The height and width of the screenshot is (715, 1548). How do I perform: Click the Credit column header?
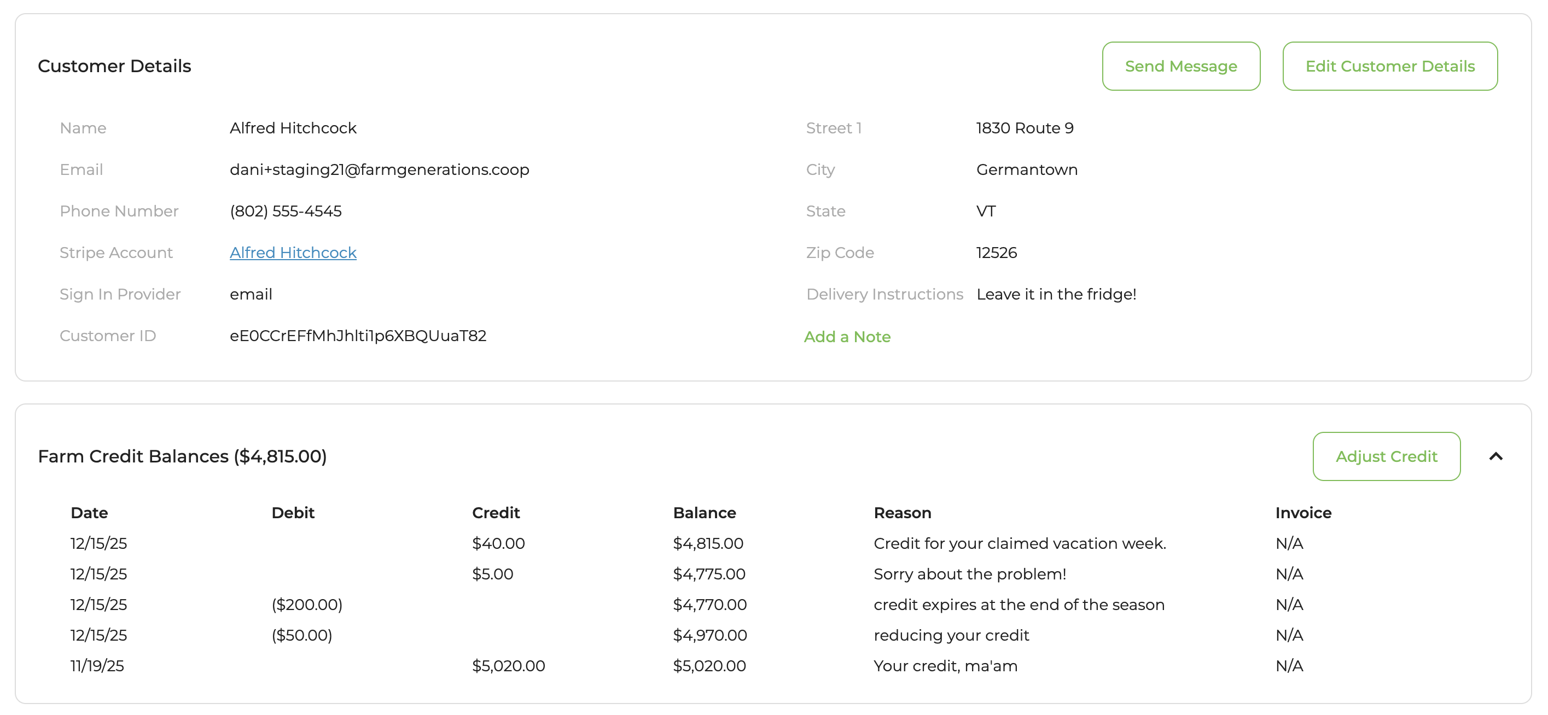pyautogui.click(x=495, y=513)
